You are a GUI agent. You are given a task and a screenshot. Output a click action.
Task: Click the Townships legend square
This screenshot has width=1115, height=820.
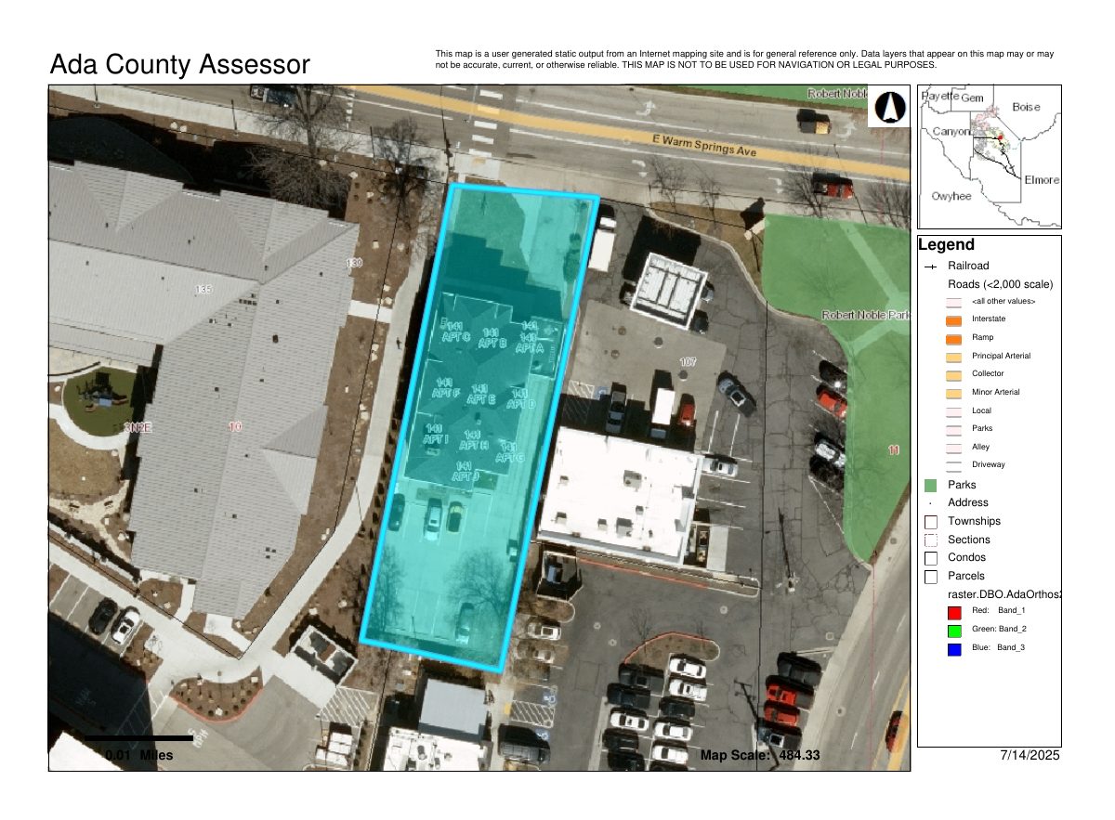pos(931,522)
